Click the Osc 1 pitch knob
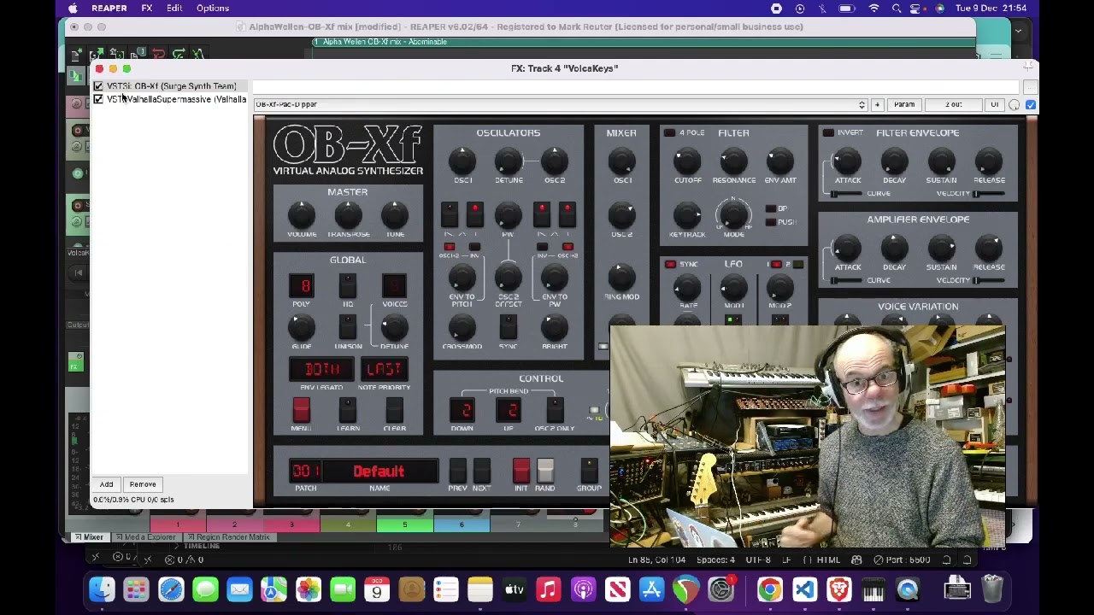 tap(462, 160)
